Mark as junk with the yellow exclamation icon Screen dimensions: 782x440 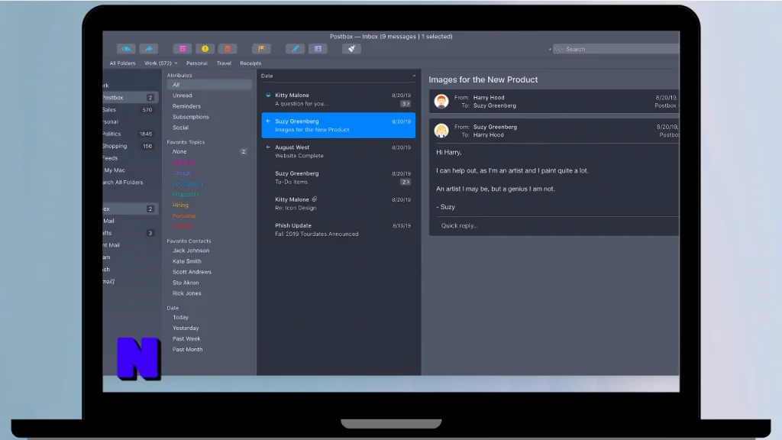[205, 49]
